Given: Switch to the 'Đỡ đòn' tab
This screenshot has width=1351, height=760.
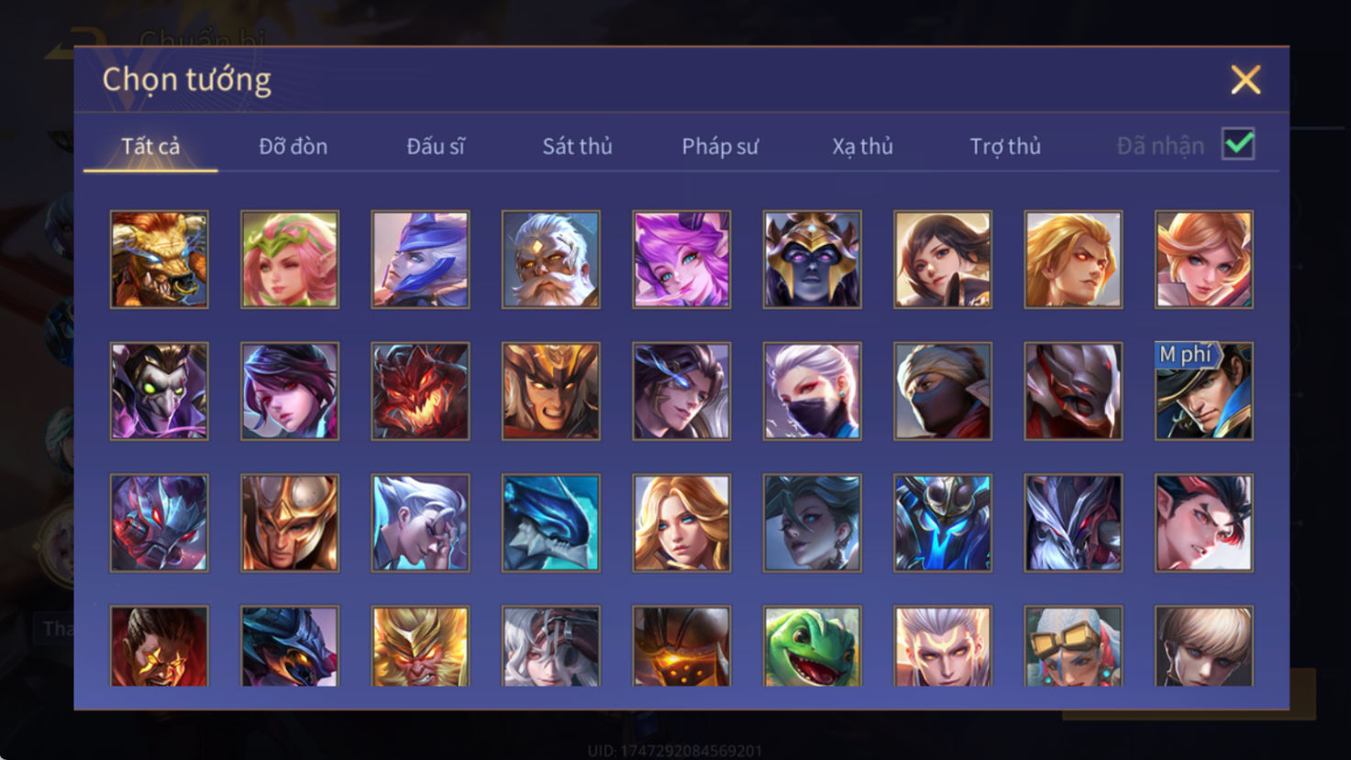Looking at the screenshot, I should coord(293,147).
